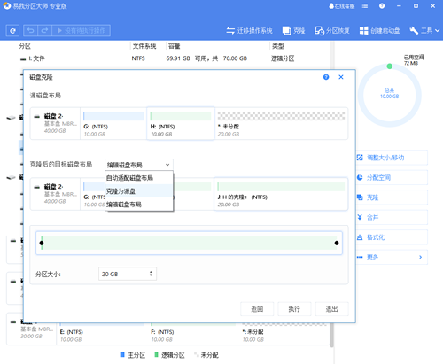Click the 主分区 legend swatch
443x364 pixels.
123,354
